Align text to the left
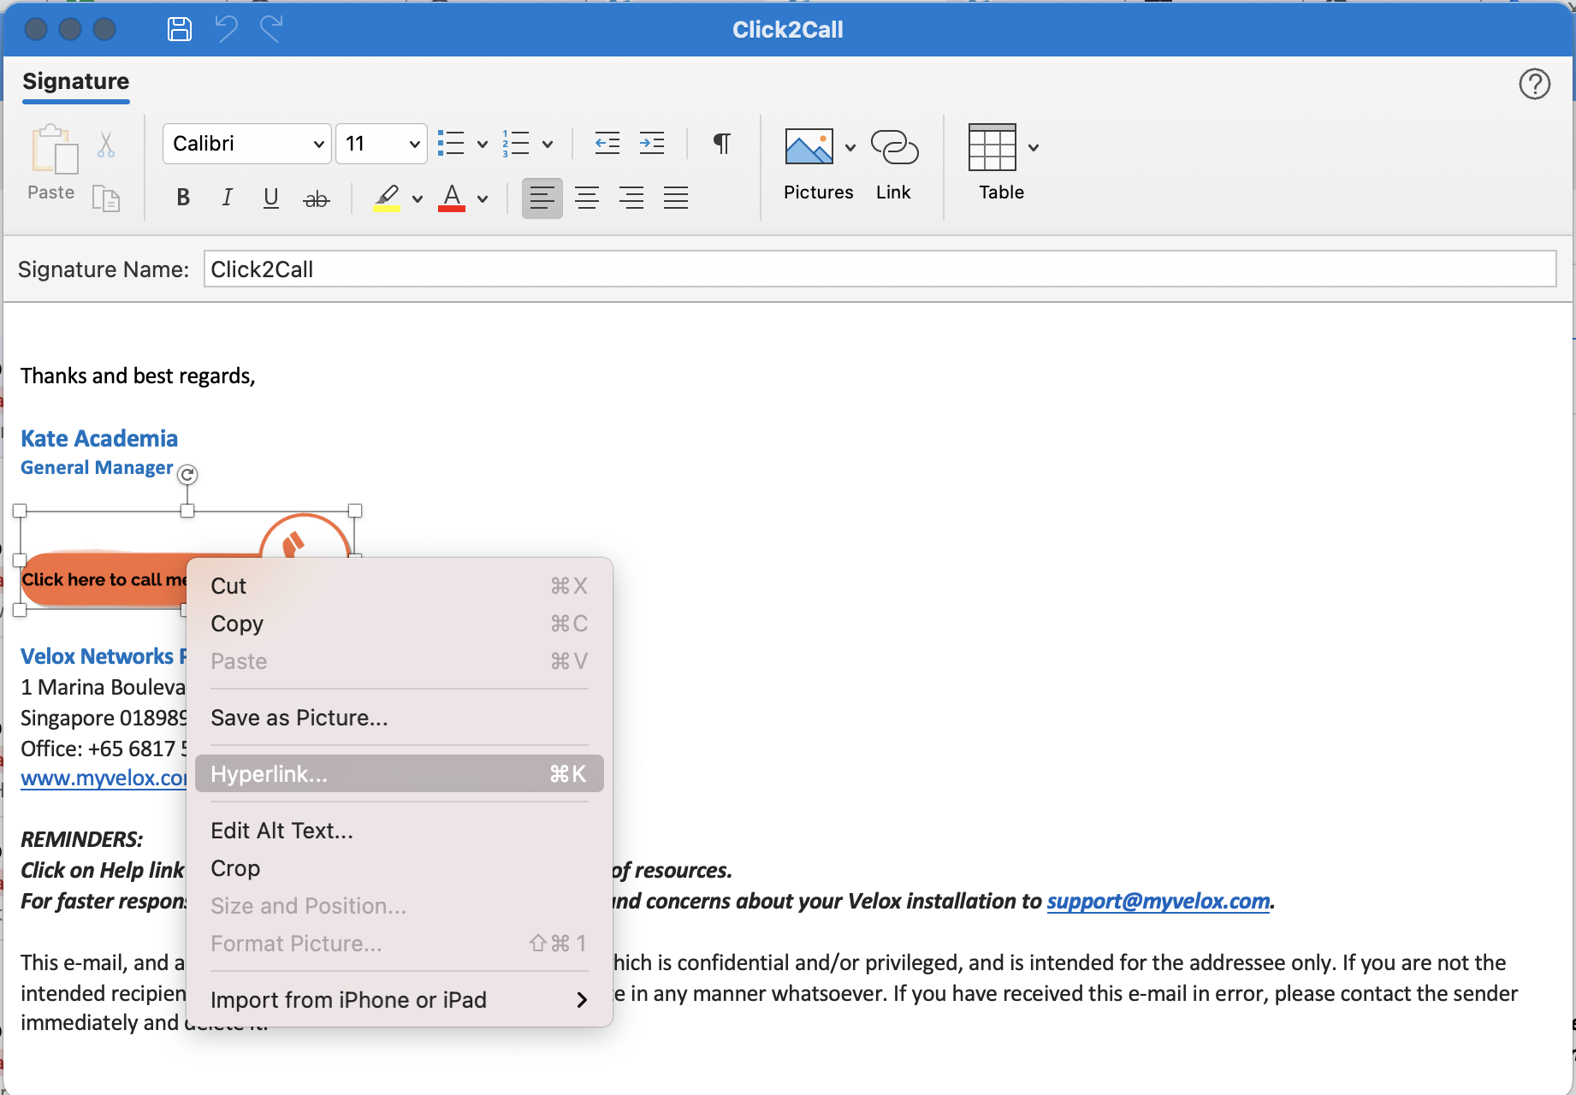 point(542,198)
